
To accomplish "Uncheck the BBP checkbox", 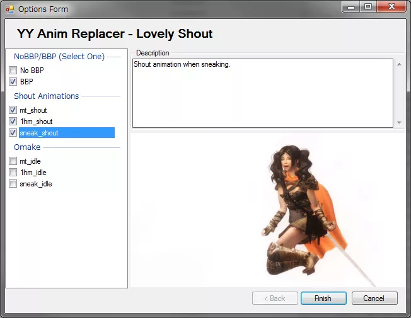I will point(13,81).
